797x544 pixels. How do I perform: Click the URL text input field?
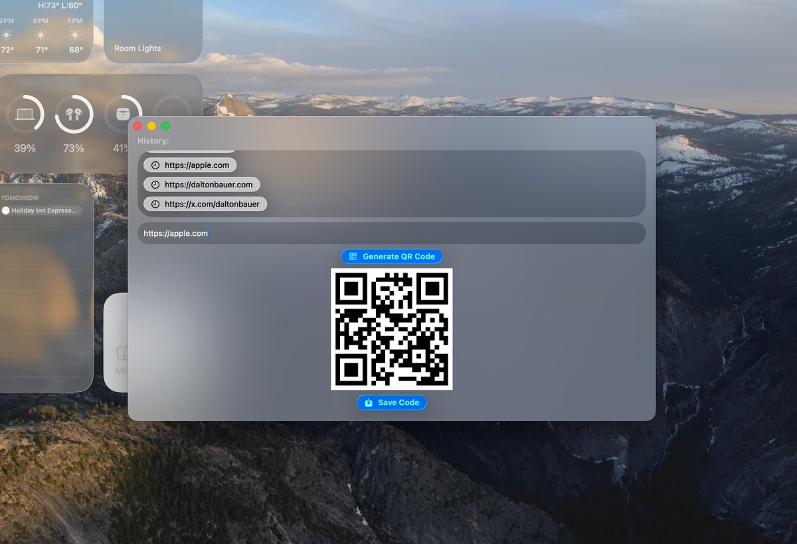pos(392,233)
